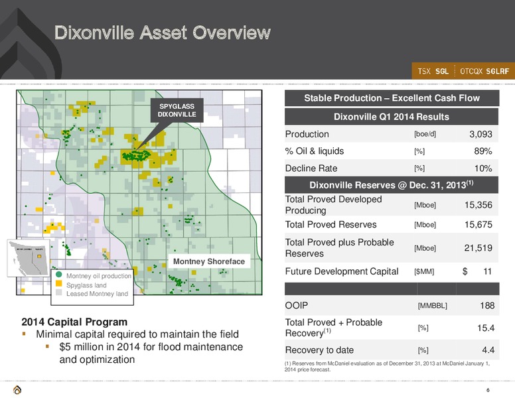Select the Decline Rate value 10%

click(483, 168)
